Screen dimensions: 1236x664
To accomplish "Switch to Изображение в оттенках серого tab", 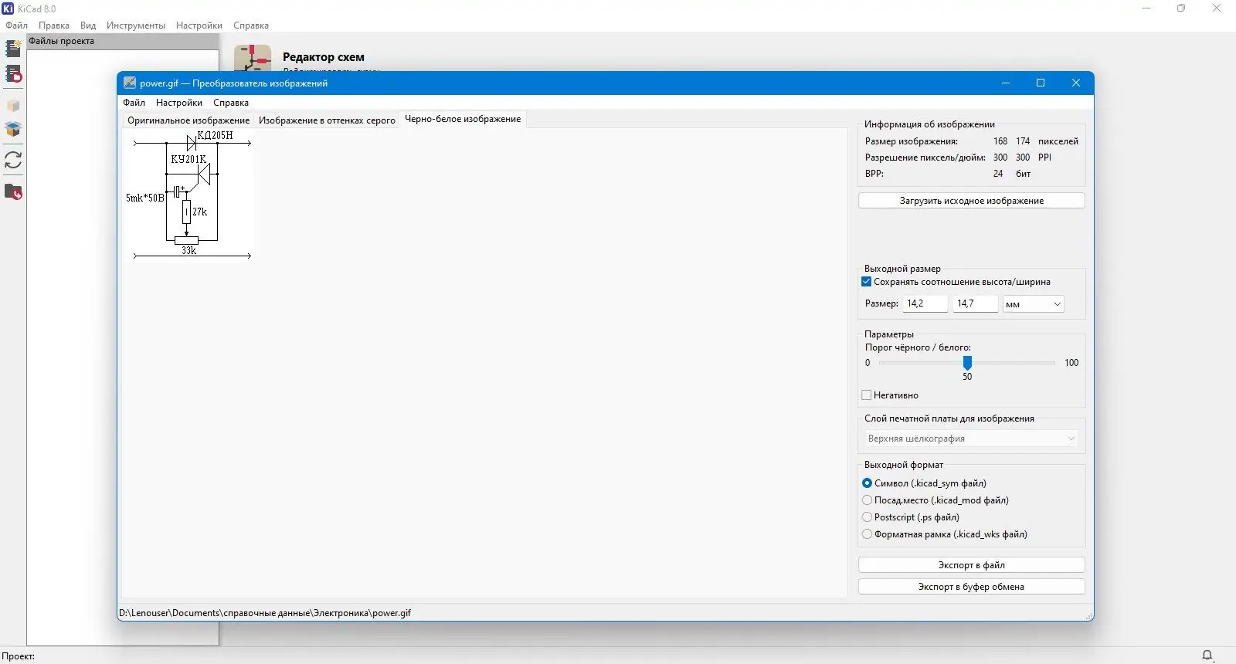I will [327, 120].
